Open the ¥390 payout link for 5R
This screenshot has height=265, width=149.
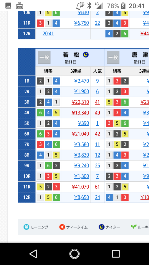83,123
